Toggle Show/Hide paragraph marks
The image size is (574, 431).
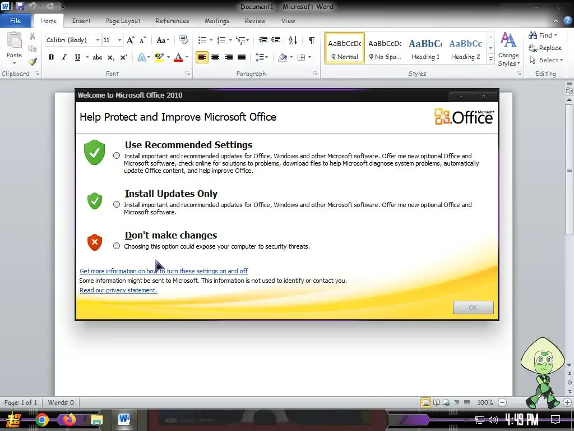click(x=312, y=40)
